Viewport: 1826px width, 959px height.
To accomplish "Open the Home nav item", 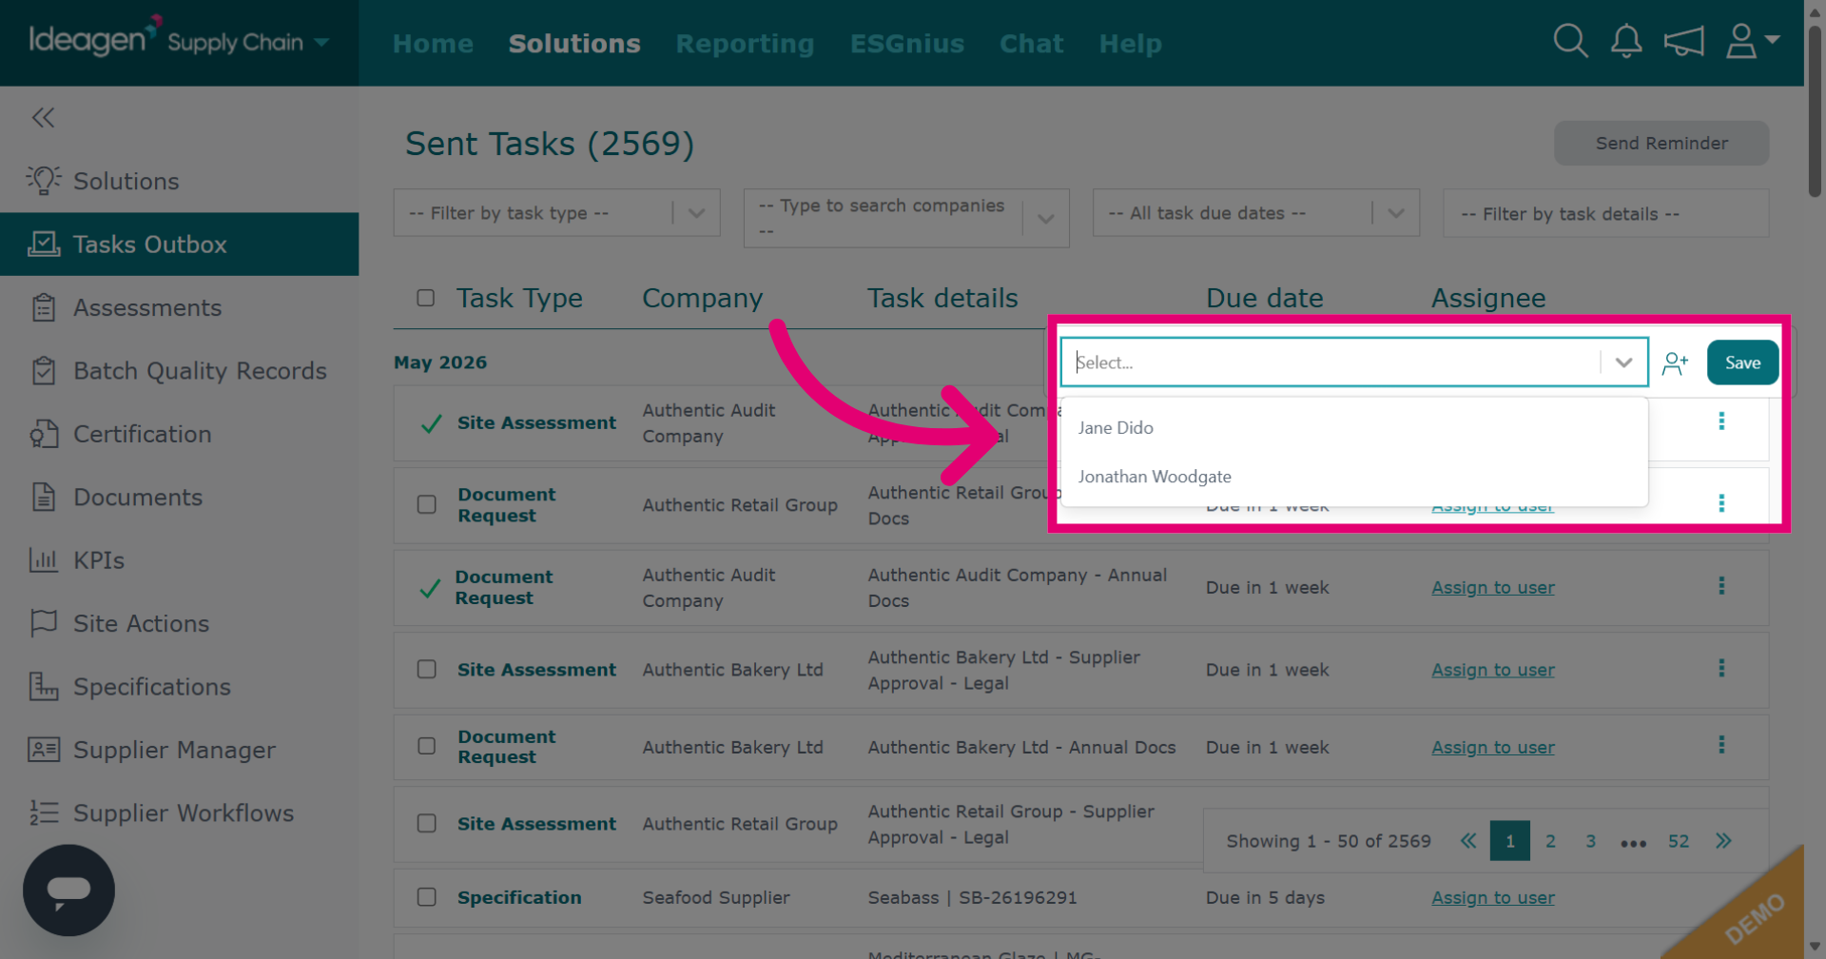I will (433, 44).
